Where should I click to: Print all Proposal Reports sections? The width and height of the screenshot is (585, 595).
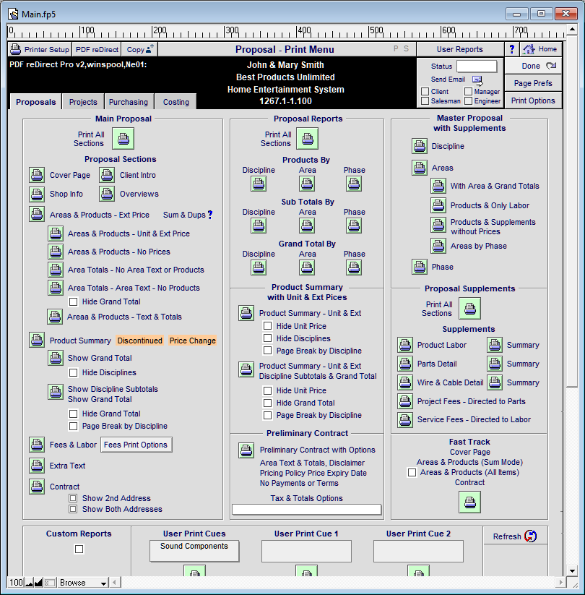(307, 139)
